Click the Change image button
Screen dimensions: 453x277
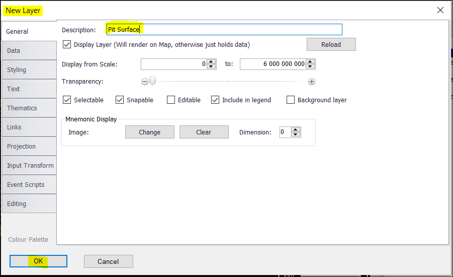[149, 132]
